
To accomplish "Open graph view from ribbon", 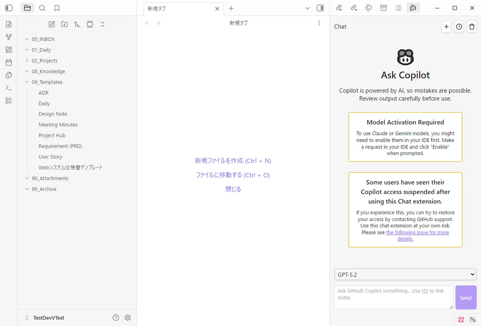I will point(9,37).
